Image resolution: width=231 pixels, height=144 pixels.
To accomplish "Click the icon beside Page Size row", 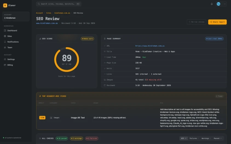I will click(x=105, y=63).
